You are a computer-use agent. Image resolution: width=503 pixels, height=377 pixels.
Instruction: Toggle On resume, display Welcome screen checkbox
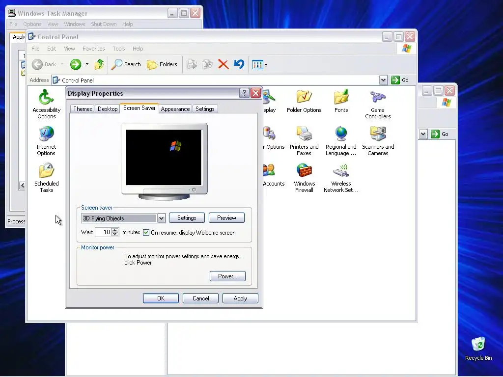(x=146, y=232)
